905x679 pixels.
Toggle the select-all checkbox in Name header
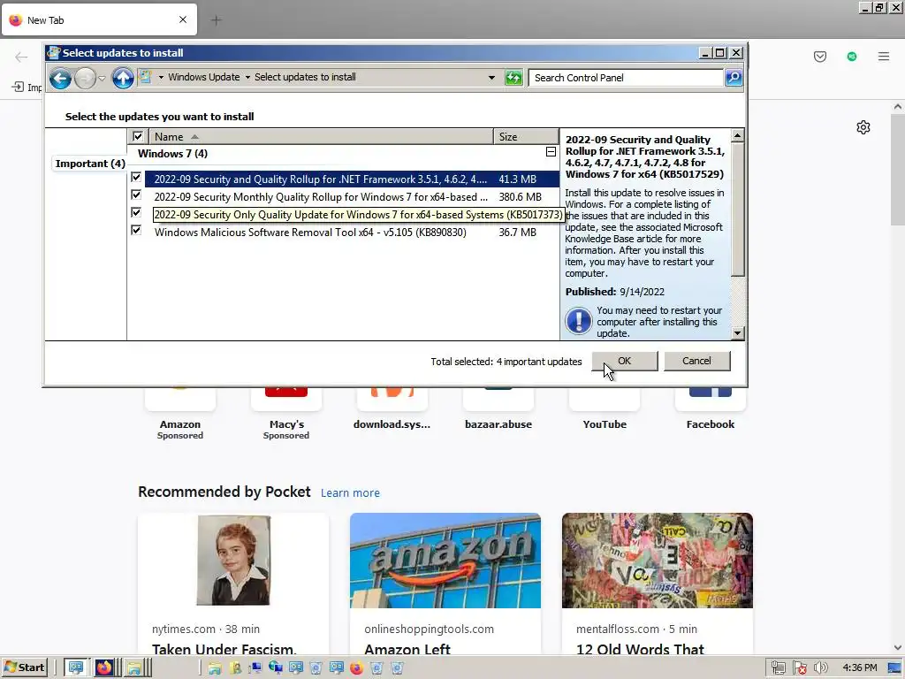(x=137, y=136)
